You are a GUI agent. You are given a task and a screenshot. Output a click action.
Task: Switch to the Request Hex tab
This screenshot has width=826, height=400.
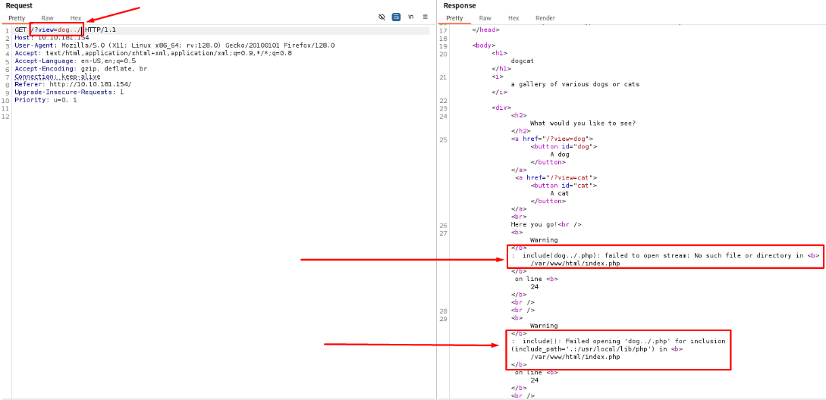click(x=76, y=18)
